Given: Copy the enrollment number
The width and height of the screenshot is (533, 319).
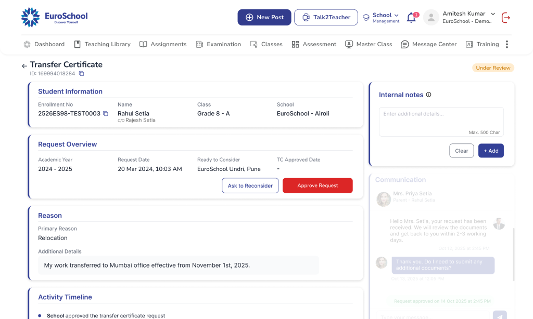Looking at the screenshot, I should click(106, 114).
